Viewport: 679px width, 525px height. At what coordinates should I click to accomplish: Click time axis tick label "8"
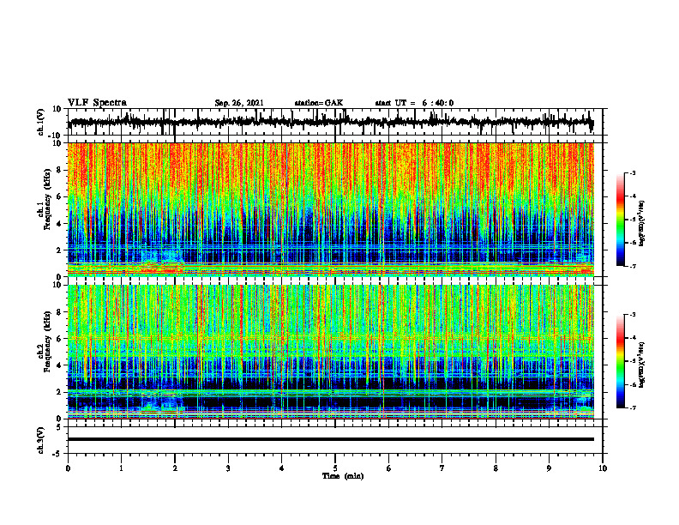tap(496, 468)
